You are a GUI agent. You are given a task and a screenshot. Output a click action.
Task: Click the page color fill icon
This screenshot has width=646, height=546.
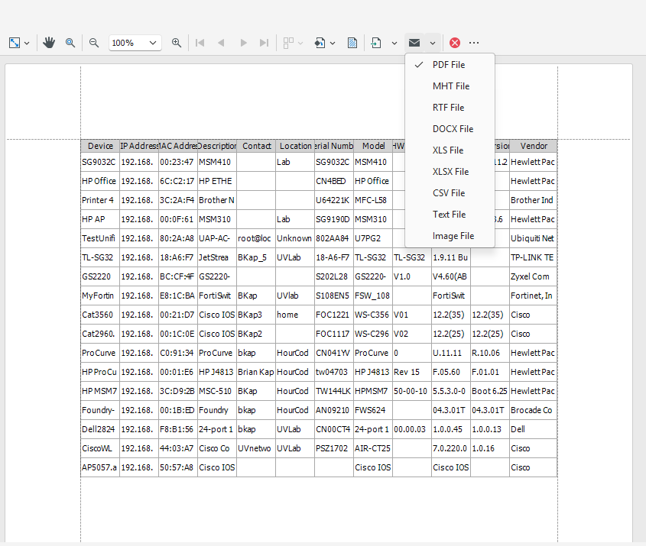(320, 43)
